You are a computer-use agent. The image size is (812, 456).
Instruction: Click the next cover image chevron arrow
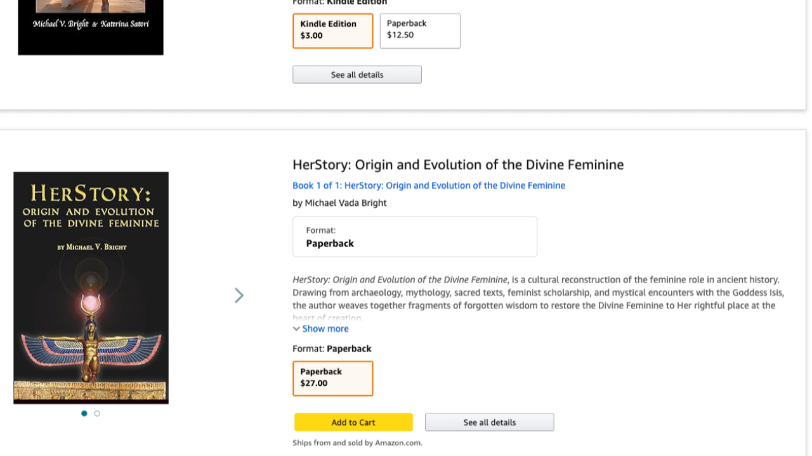tap(239, 296)
